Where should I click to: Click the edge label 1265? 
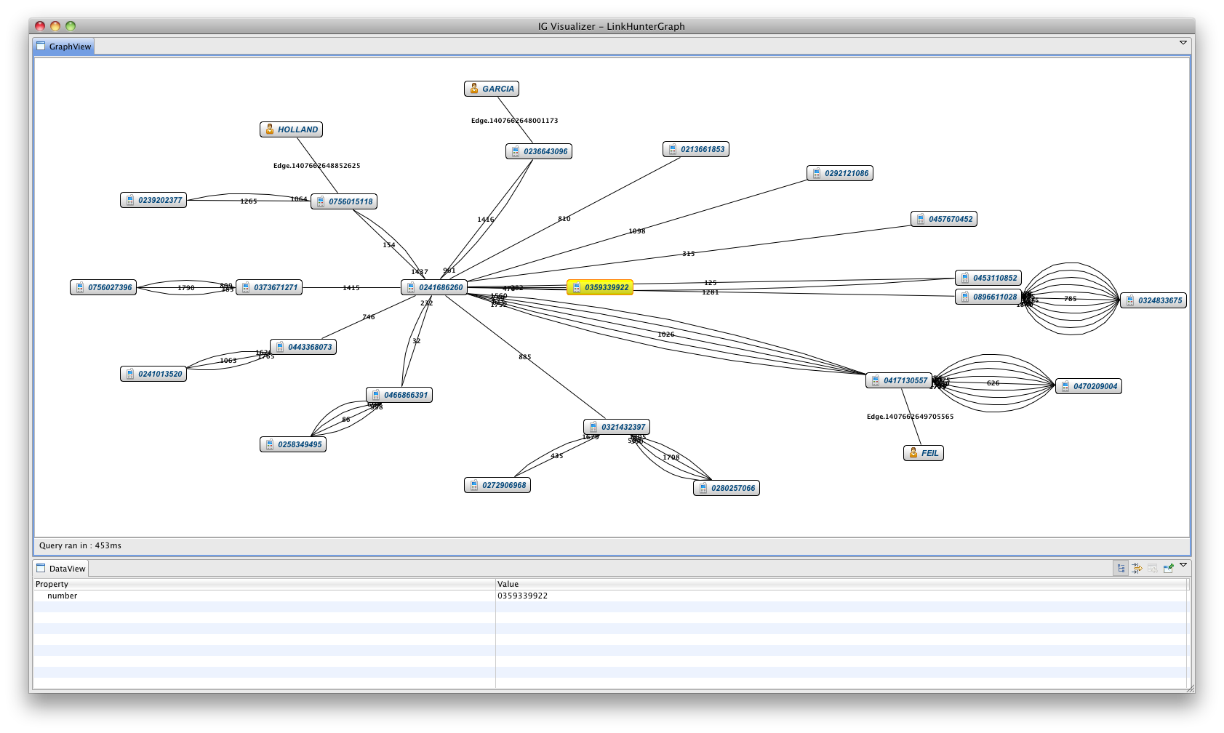(x=249, y=201)
